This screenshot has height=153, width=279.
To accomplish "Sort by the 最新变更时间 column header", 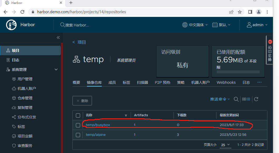I will coord(229,115).
